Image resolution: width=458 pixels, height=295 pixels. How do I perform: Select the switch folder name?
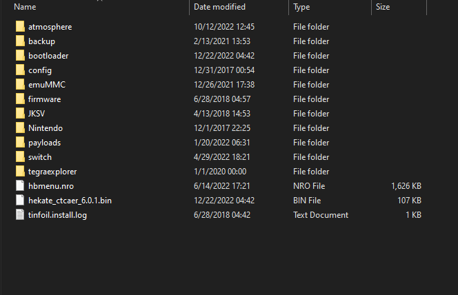[x=40, y=157]
